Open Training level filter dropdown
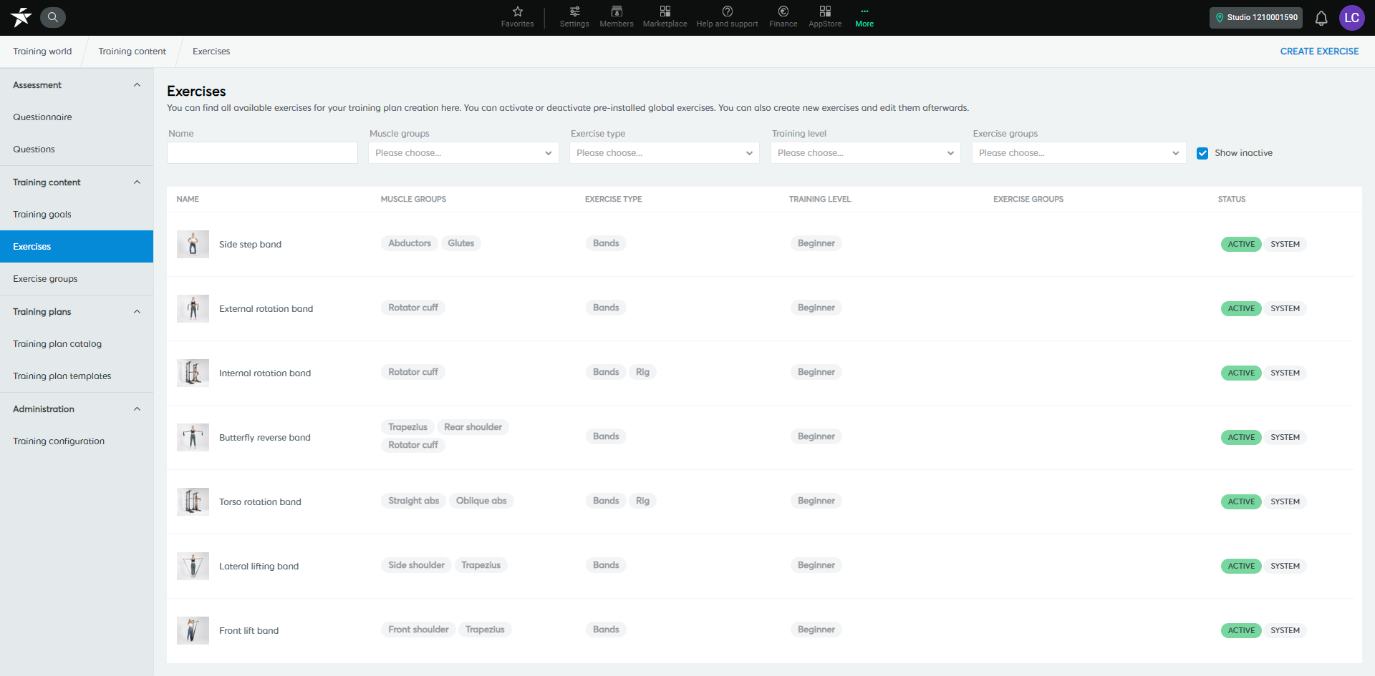The width and height of the screenshot is (1375, 676). click(x=866, y=153)
